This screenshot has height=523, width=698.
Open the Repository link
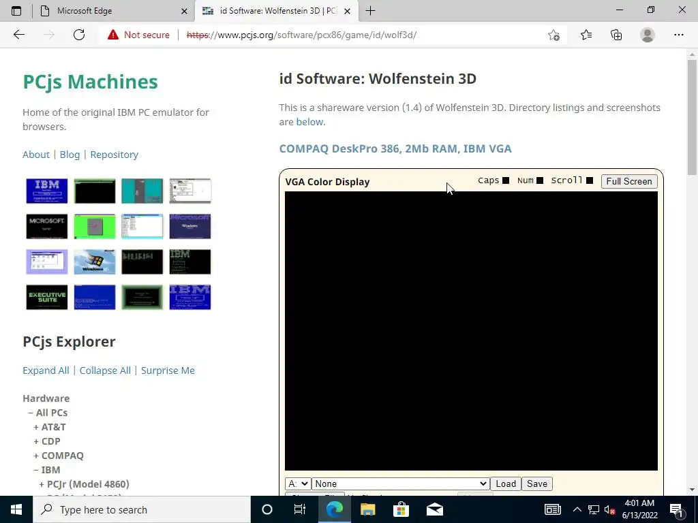[115, 155]
